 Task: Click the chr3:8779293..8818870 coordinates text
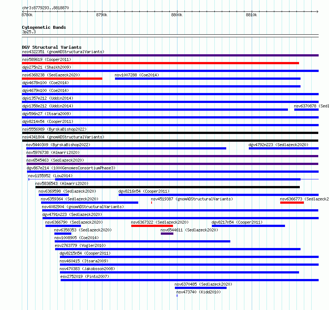click(45, 8)
